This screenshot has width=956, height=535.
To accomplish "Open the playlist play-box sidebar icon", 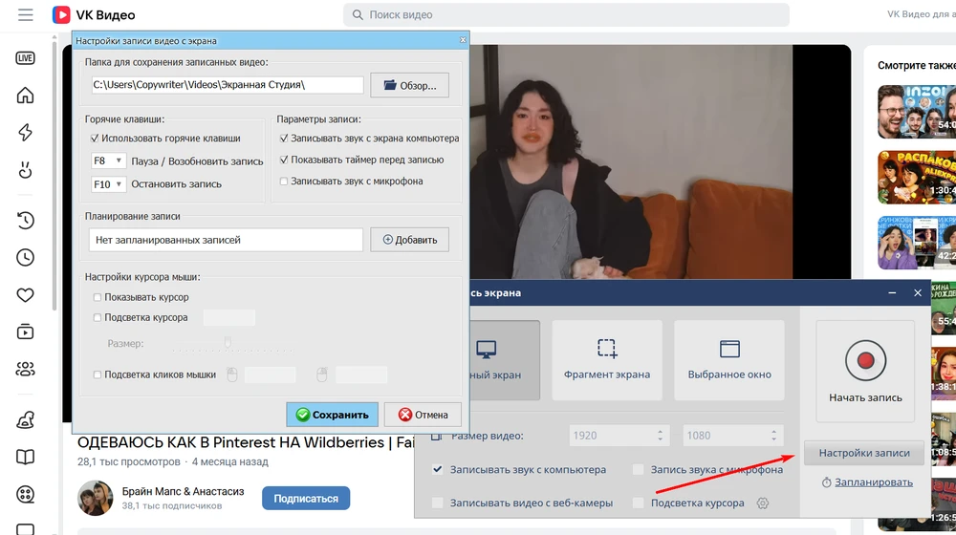I will point(25,332).
